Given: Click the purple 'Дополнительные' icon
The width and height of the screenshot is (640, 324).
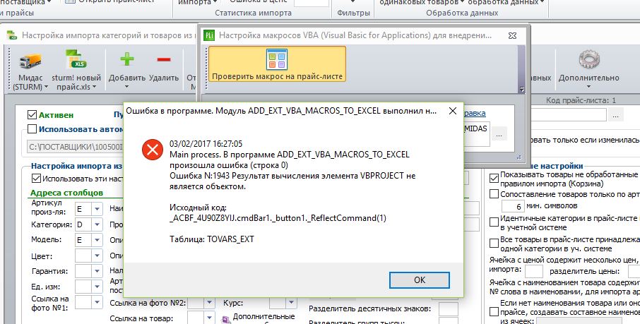Looking at the screenshot, I should pos(226,320).
